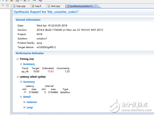Click the latency max value '3156483'

[34, 92]
